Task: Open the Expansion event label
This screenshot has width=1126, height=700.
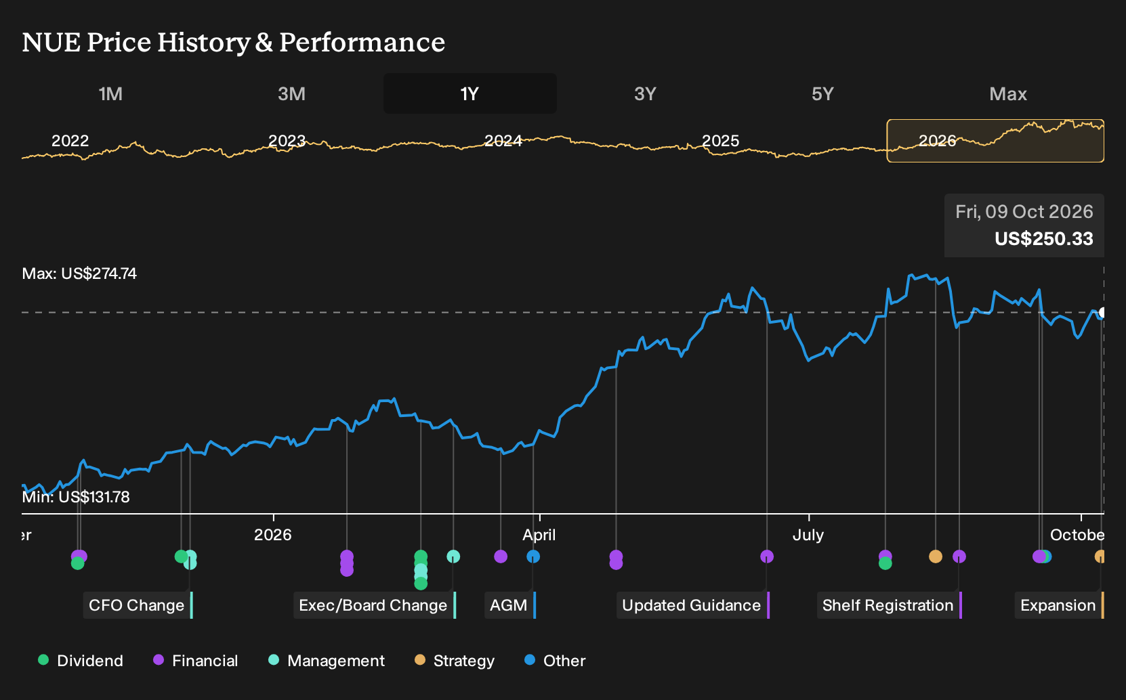Action: pyautogui.click(x=1060, y=605)
